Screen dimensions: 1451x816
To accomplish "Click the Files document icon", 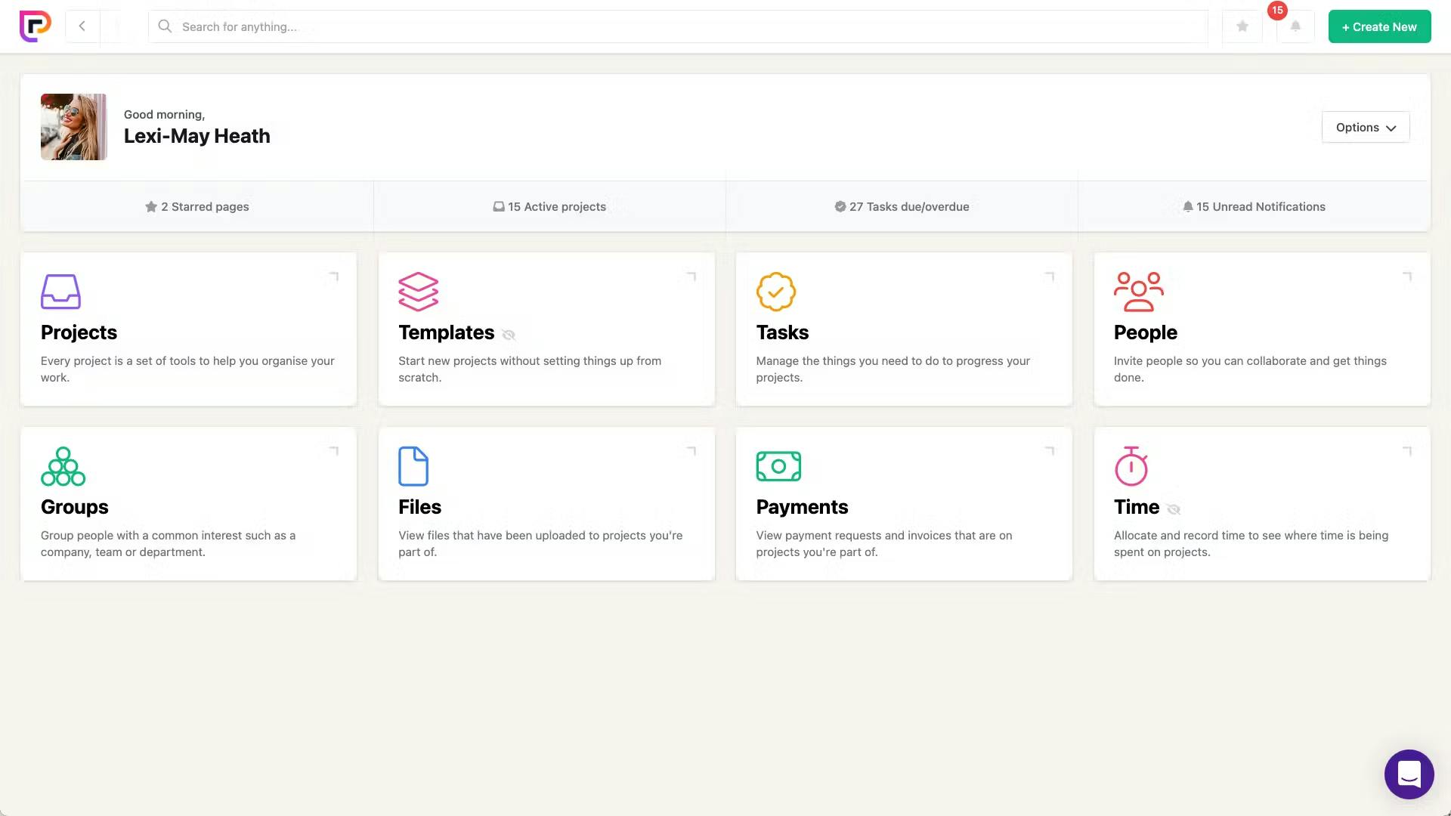I will [x=413, y=466].
